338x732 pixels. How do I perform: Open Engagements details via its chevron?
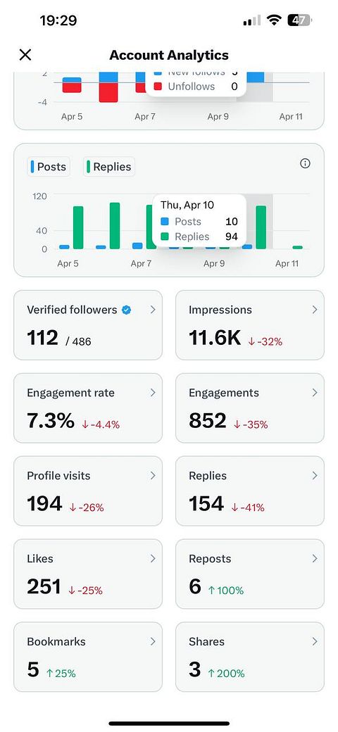point(314,393)
